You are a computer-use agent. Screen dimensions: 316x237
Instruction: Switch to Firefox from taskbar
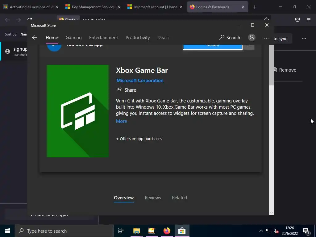[x=167, y=231]
